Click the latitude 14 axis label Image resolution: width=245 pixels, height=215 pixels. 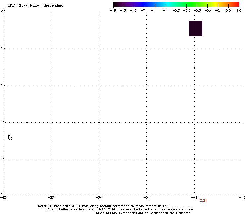[3, 121]
